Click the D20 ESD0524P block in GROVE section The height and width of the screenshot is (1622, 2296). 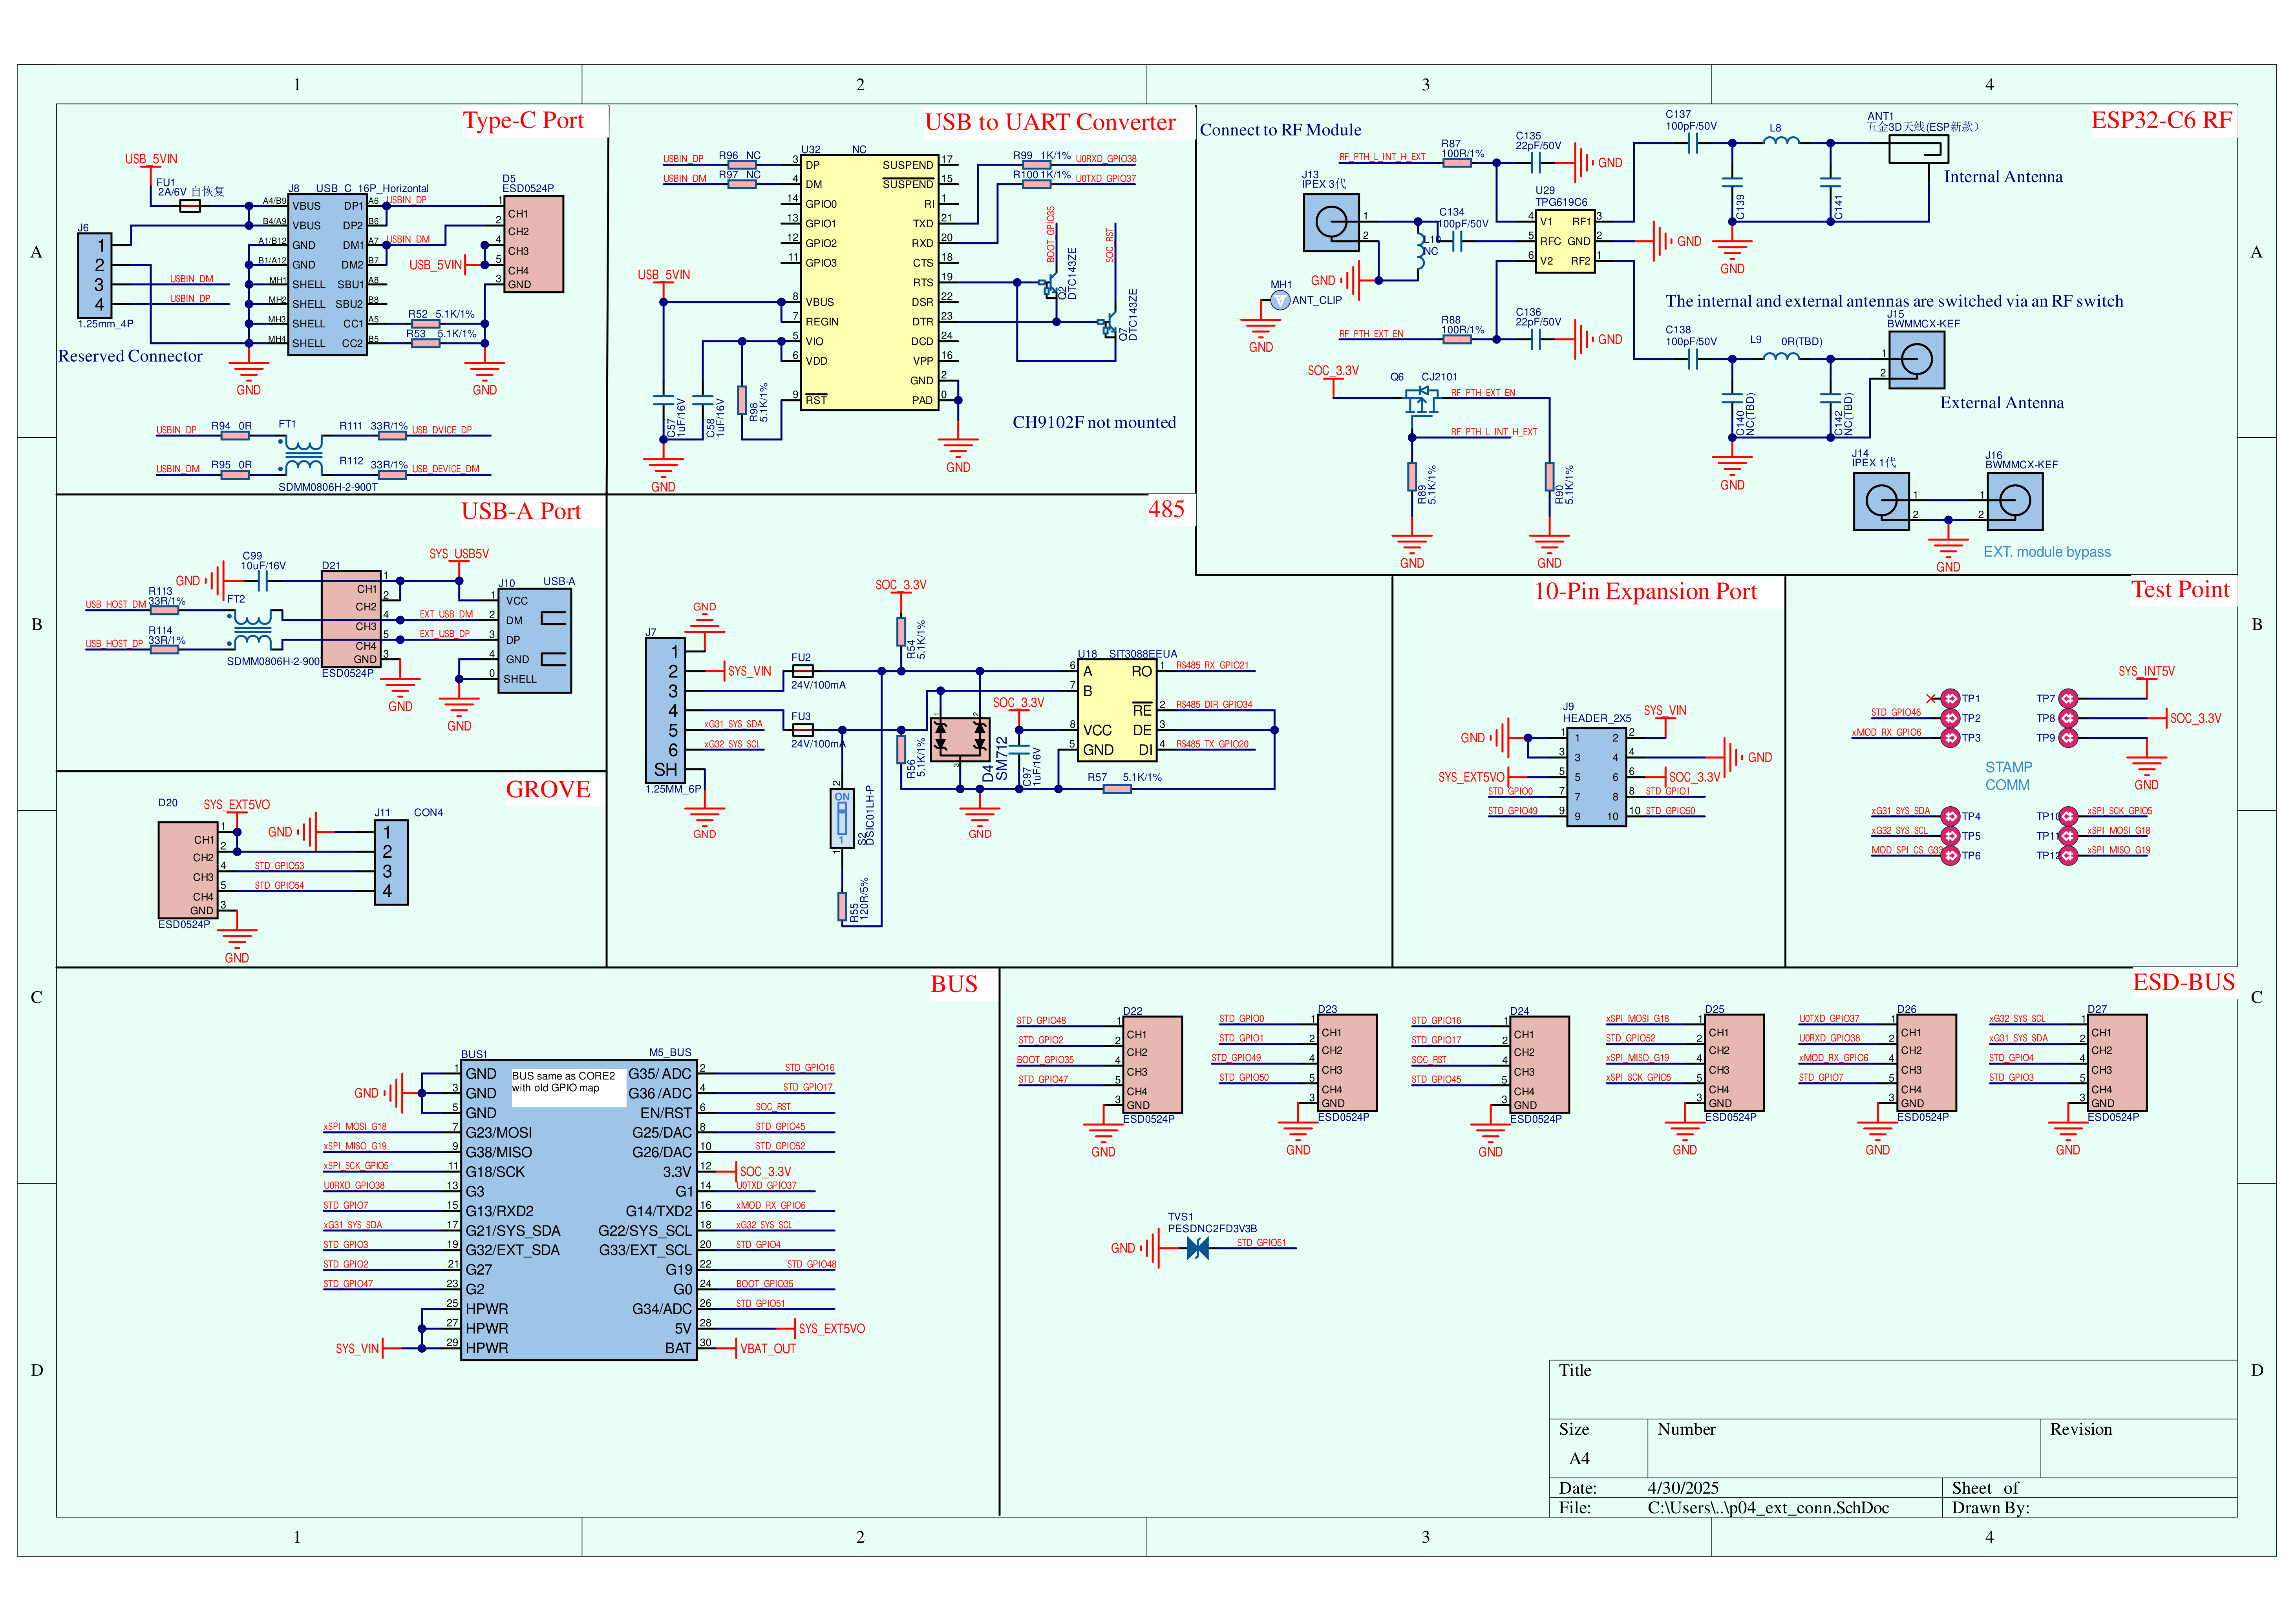pyautogui.click(x=188, y=870)
